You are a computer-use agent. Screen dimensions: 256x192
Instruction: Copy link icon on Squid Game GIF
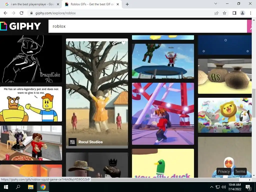114,43
